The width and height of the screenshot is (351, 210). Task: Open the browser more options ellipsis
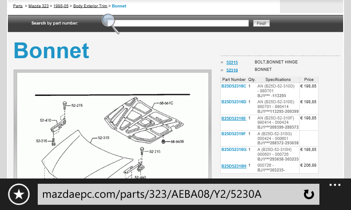335,185
